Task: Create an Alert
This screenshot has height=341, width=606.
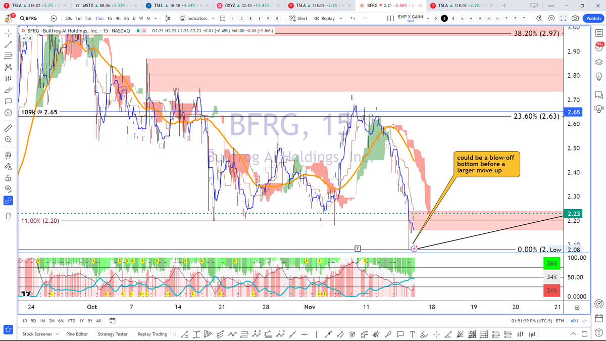Action: [x=298, y=18]
